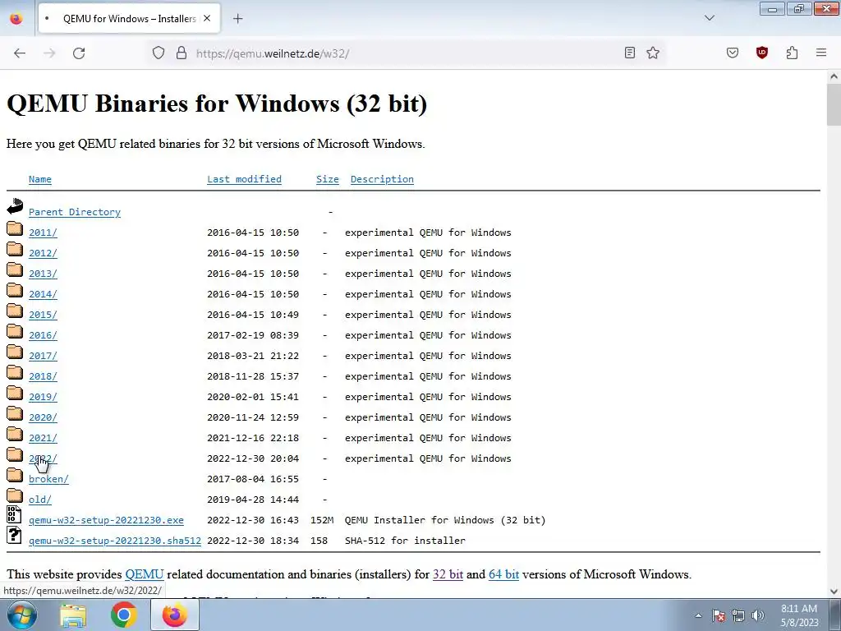Open the 2015/ folder link

click(43, 315)
